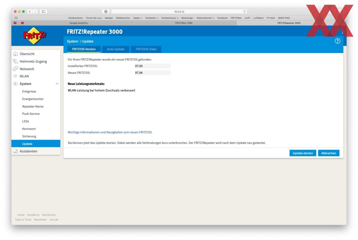Select Update in the sidebar
Screen dimensions: 358x240
(36, 144)
